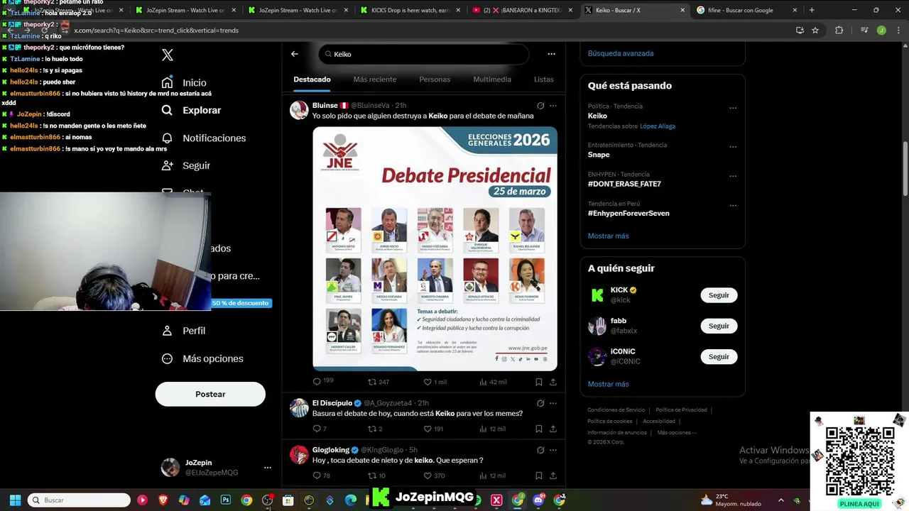The image size is (909, 511).
Task: Bookmark the El Discípulo tweet
Action: 539,429
